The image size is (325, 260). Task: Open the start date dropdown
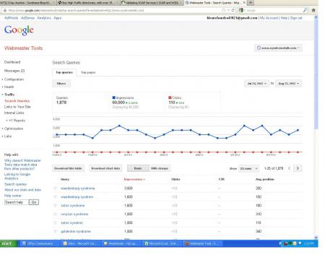pyautogui.click(x=256, y=83)
